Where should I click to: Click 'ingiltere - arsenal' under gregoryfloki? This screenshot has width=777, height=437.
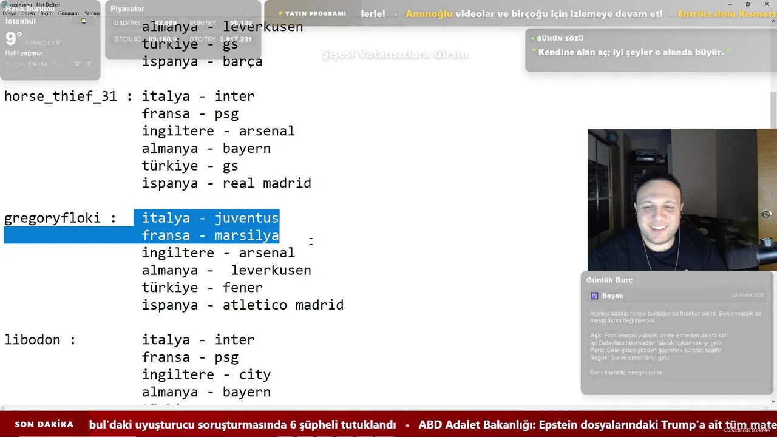point(218,253)
